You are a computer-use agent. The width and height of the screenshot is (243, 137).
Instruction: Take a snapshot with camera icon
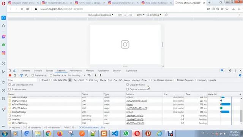[213, 9]
